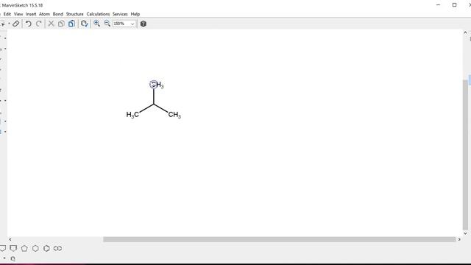
Task: Open the Calculations menu
Action: click(x=98, y=14)
